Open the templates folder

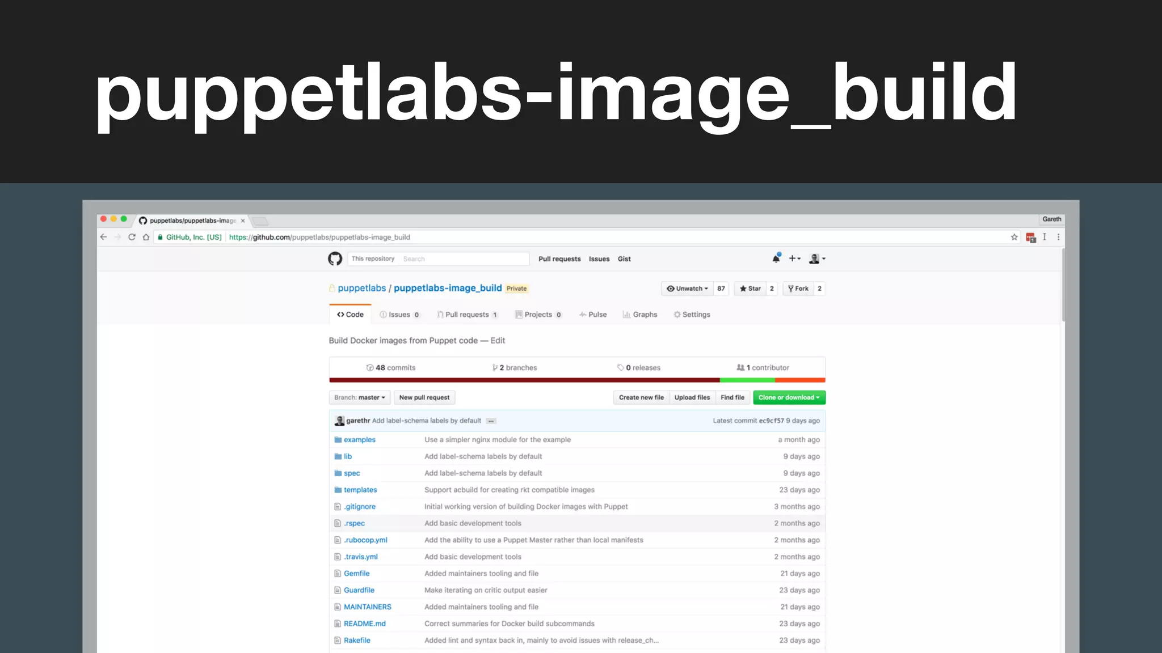[360, 490]
